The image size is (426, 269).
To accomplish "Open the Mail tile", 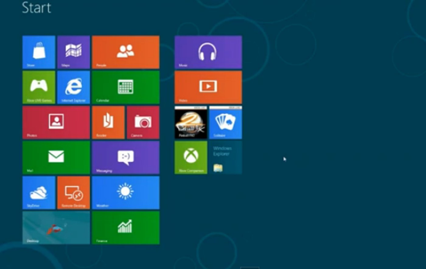I will tap(56, 158).
